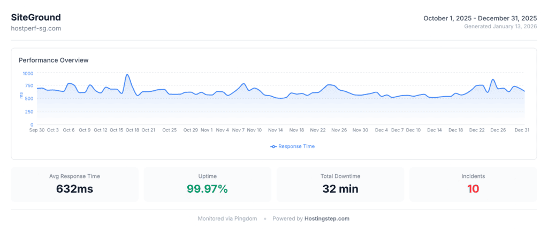Click the ms y-axis unit label
The width and height of the screenshot is (548, 235).
[21, 96]
